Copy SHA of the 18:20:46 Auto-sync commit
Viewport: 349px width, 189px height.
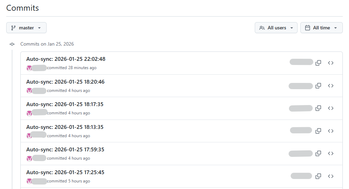318,86
